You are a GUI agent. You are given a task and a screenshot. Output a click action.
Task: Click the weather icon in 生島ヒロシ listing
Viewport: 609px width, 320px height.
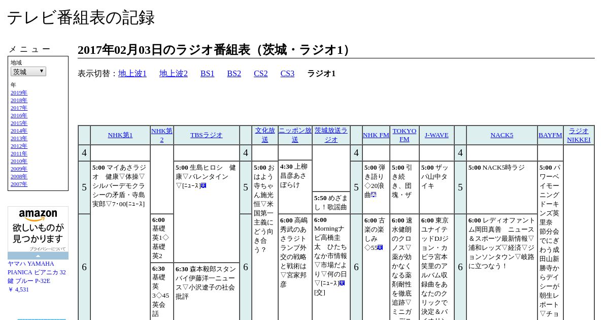coord(204,186)
